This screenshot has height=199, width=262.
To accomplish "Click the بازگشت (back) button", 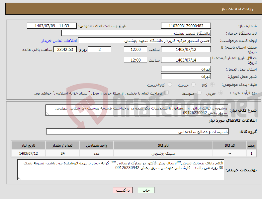I will (x=123, y=190).
